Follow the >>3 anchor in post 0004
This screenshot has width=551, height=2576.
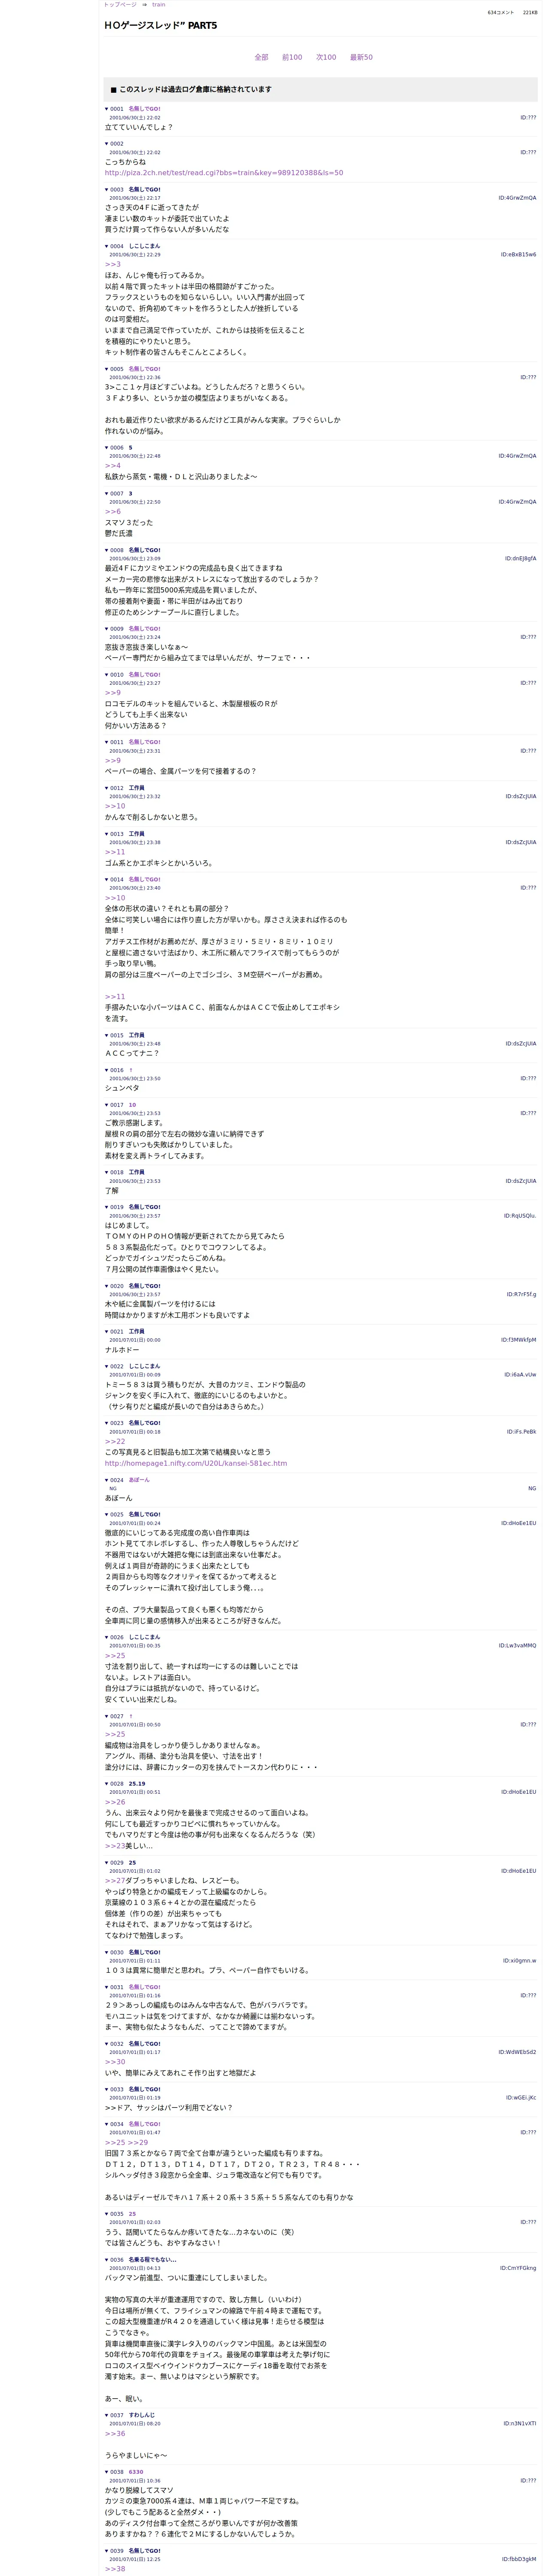(x=112, y=264)
